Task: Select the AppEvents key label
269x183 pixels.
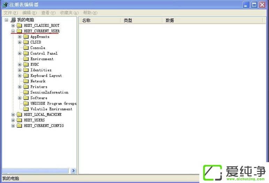Action: (x=40, y=37)
